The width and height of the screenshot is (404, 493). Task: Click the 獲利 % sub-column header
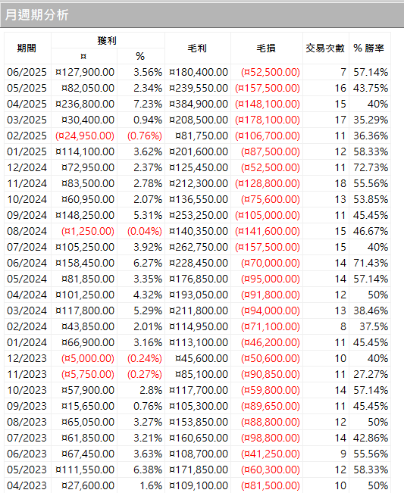pyautogui.click(x=141, y=56)
